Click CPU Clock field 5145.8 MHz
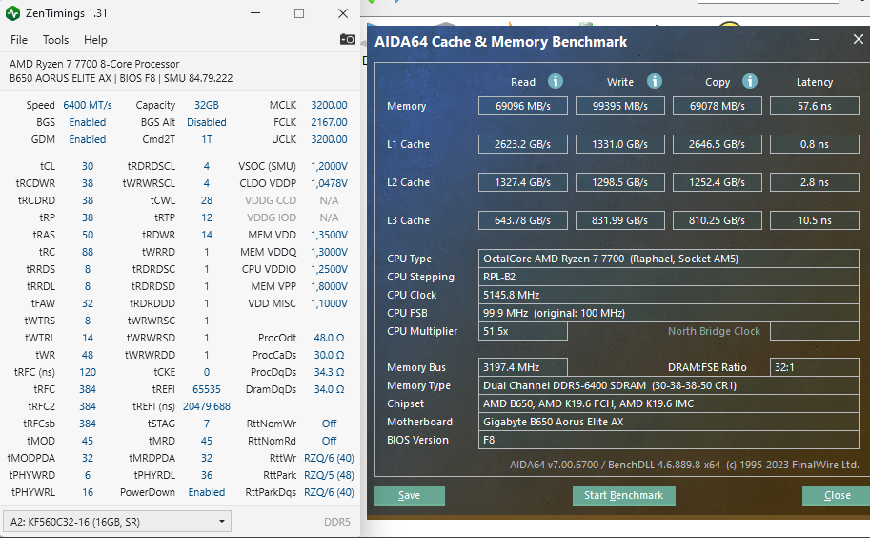 tap(669, 295)
